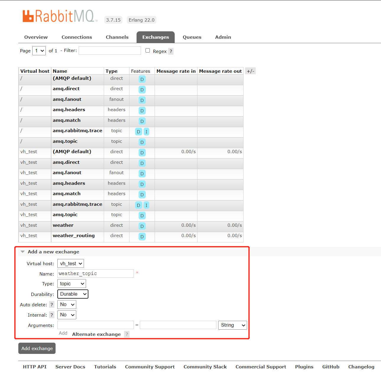Sort by the Type column header
Image resolution: width=381 pixels, height=374 pixels.
(111, 71)
